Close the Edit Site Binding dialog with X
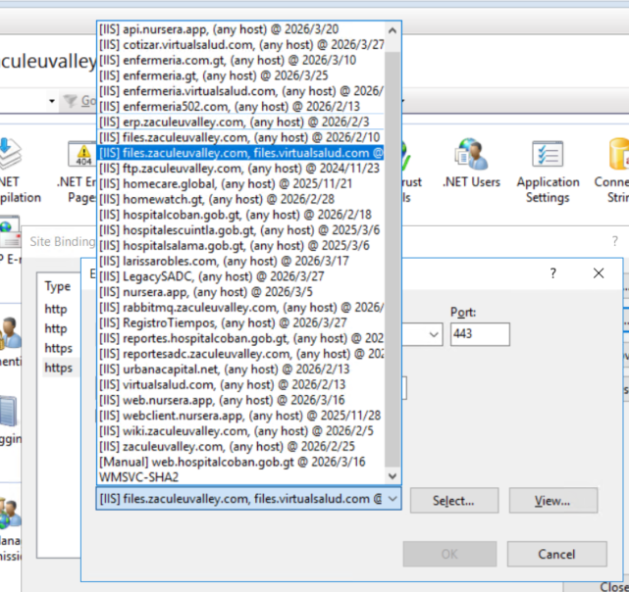629x592 pixels. pos(598,274)
